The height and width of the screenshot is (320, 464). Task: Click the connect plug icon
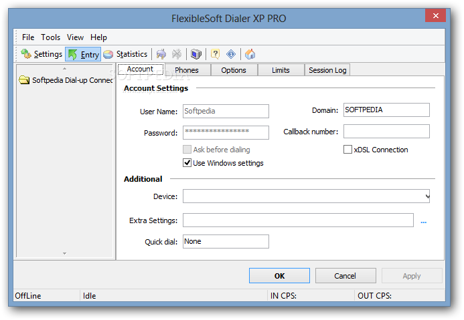pyautogui.click(x=161, y=54)
